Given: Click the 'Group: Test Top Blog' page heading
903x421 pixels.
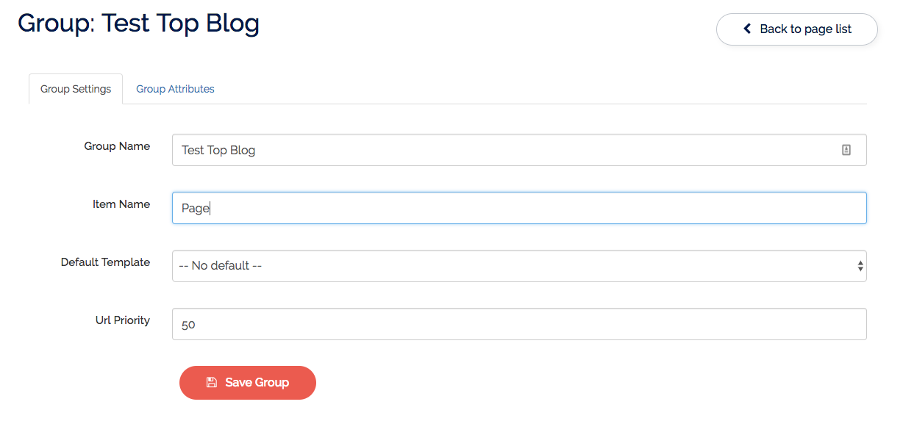Looking at the screenshot, I should click(x=139, y=24).
